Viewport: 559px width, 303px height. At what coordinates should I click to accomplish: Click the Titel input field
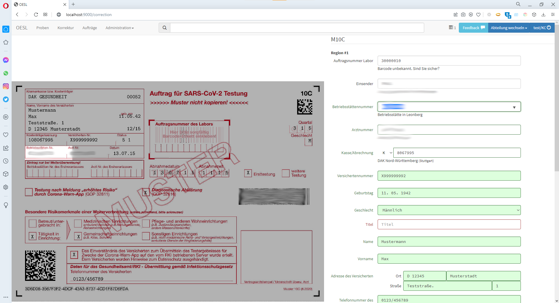pyautogui.click(x=449, y=224)
